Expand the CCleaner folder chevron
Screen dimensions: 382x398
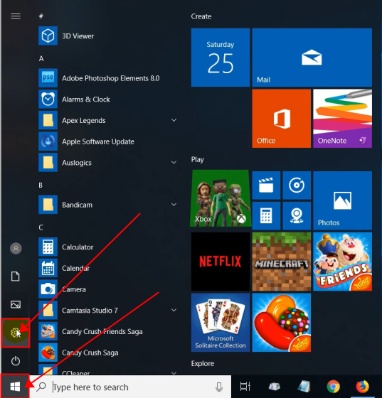[174, 373]
